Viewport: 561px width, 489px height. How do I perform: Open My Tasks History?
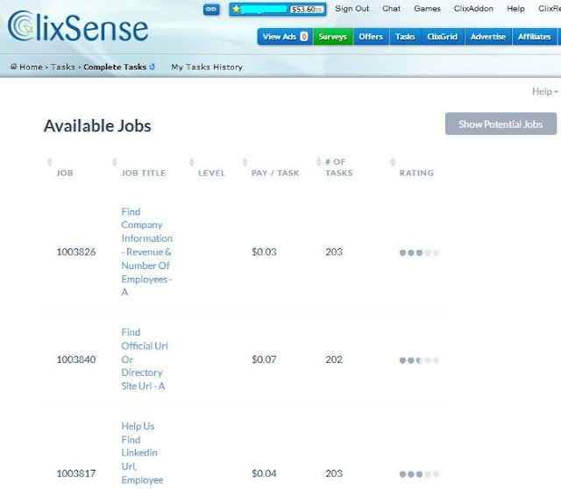[x=207, y=67]
